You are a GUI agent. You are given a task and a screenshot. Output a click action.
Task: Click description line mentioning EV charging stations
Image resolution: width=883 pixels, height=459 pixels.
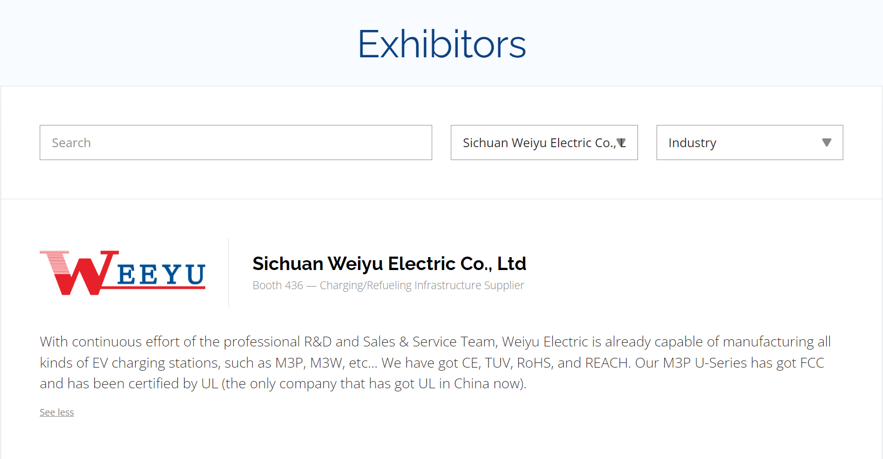(432, 363)
